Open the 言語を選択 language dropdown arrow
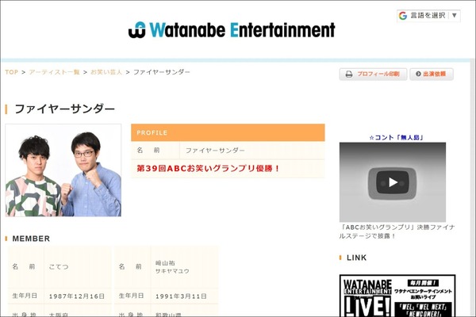 coord(454,16)
